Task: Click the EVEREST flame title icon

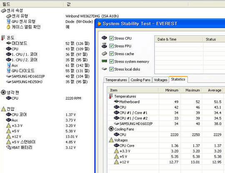Action: 99,23
